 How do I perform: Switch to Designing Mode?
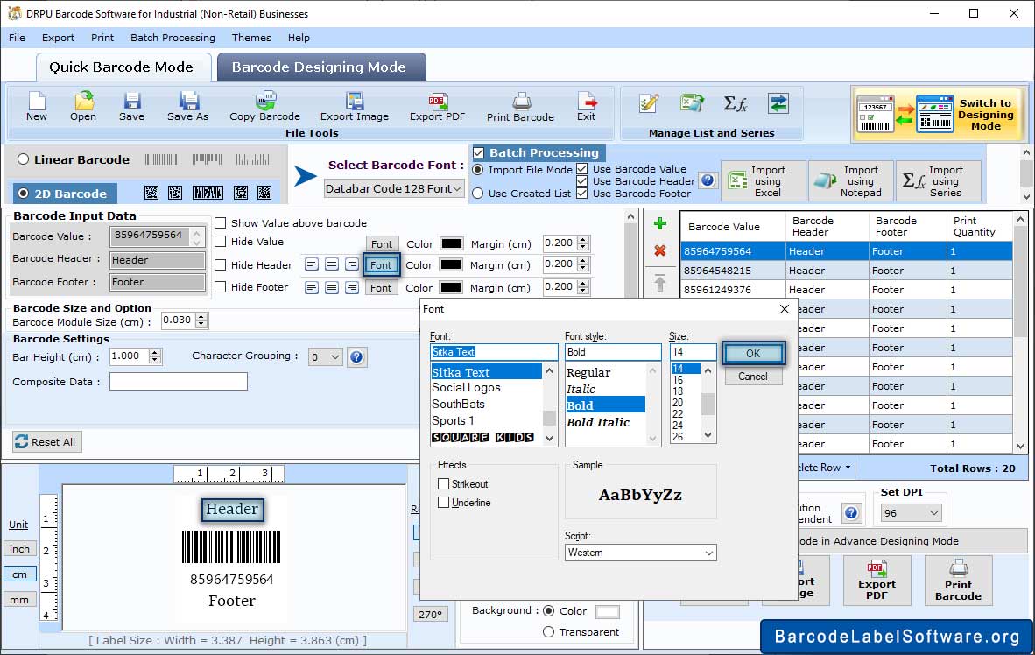pos(937,115)
